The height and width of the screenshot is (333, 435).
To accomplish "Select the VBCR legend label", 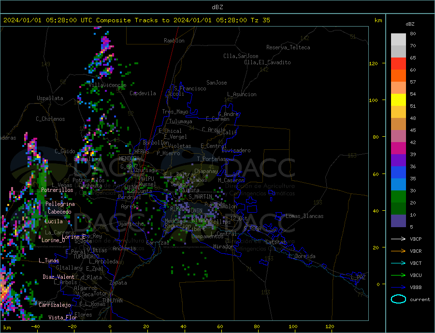I will point(416,251).
